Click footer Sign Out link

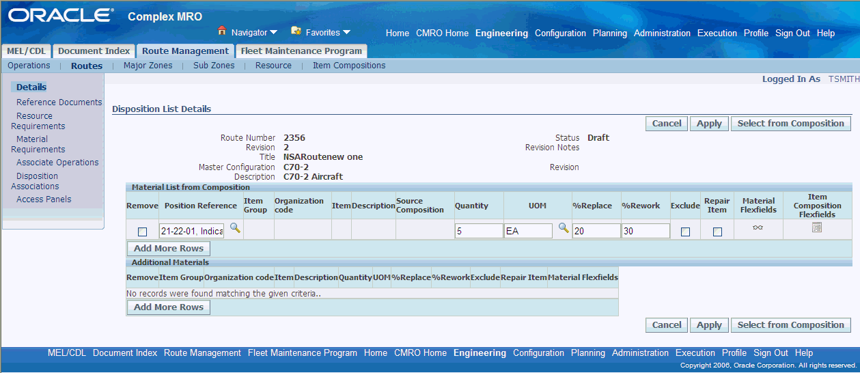point(771,353)
